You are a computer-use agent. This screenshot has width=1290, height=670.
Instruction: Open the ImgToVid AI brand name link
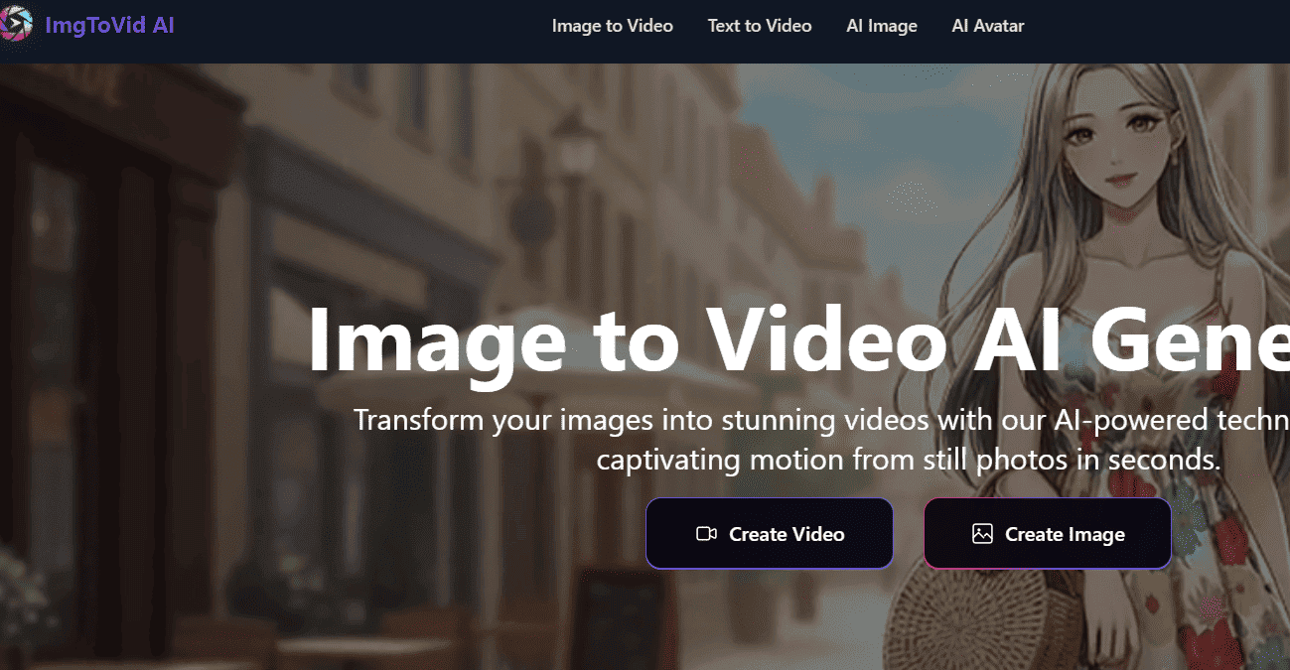pyautogui.click(x=109, y=26)
